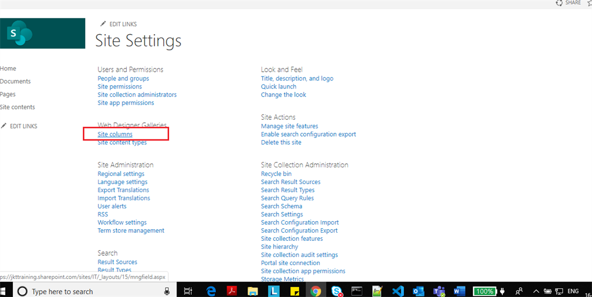Open Term store management
The width and height of the screenshot is (592, 297).
pos(131,230)
